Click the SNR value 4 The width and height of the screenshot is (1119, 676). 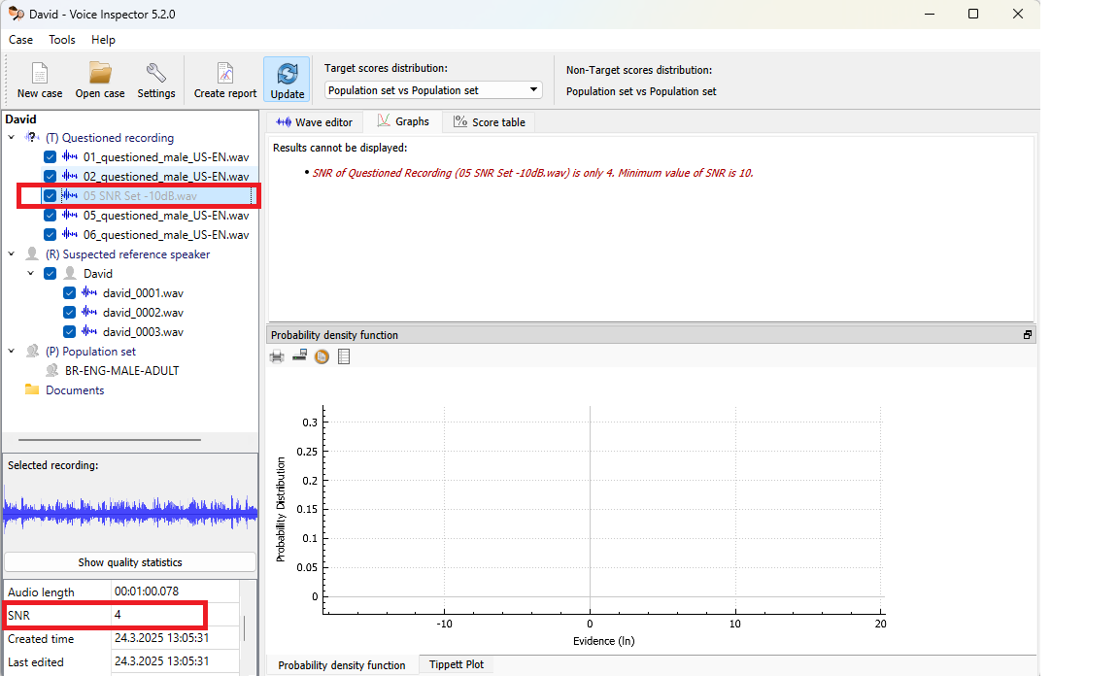(118, 615)
